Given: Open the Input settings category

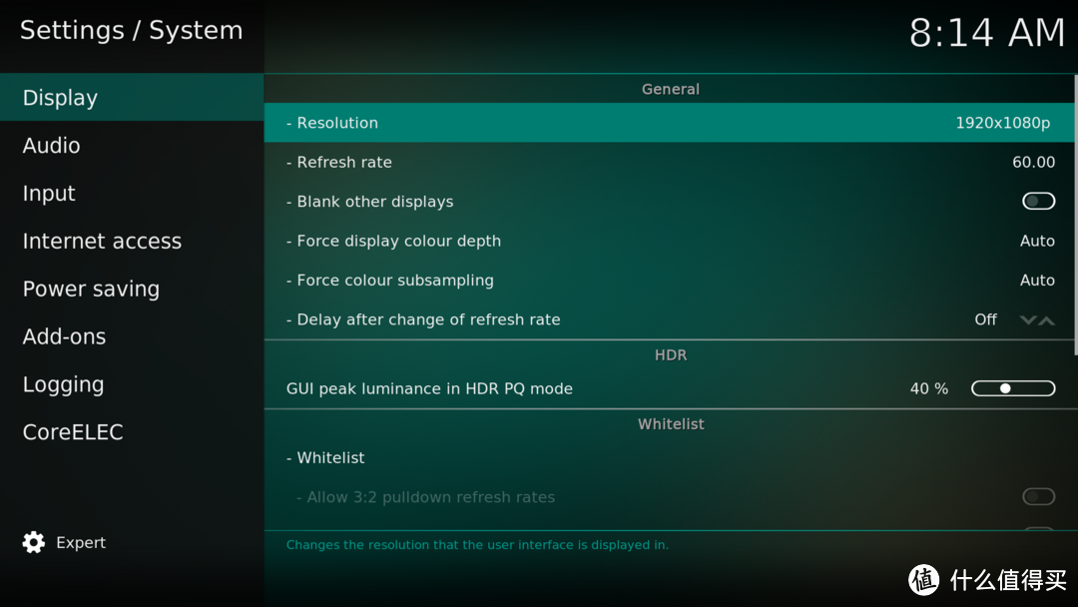Looking at the screenshot, I should [x=132, y=193].
